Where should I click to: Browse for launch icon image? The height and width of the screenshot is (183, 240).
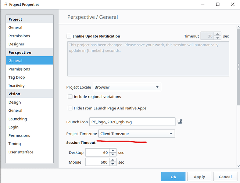point(180,122)
